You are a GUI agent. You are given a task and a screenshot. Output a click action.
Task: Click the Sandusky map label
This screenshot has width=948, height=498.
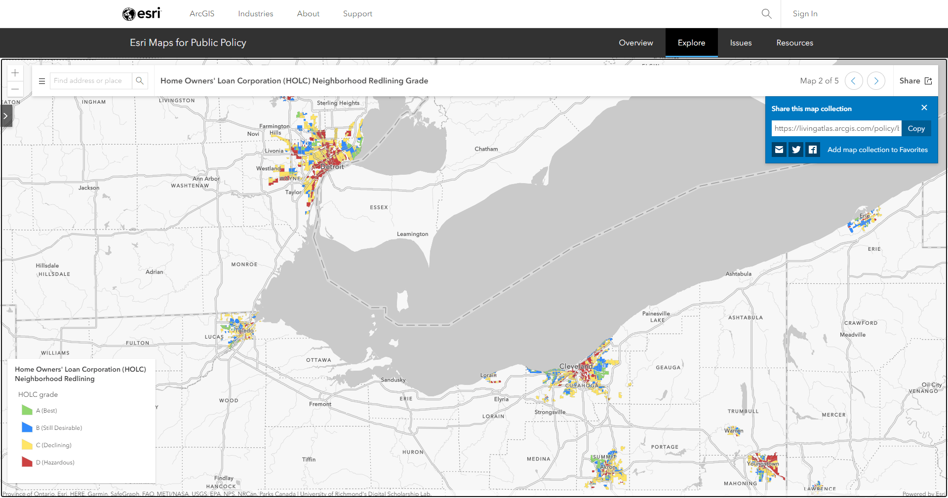point(393,380)
